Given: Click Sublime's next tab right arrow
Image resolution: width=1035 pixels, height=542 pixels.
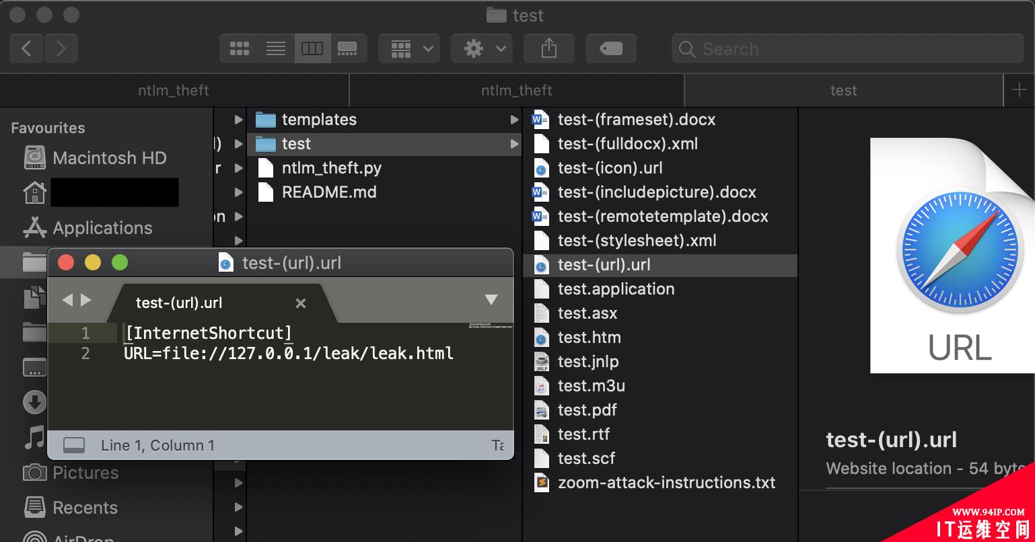Looking at the screenshot, I should 86,300.
